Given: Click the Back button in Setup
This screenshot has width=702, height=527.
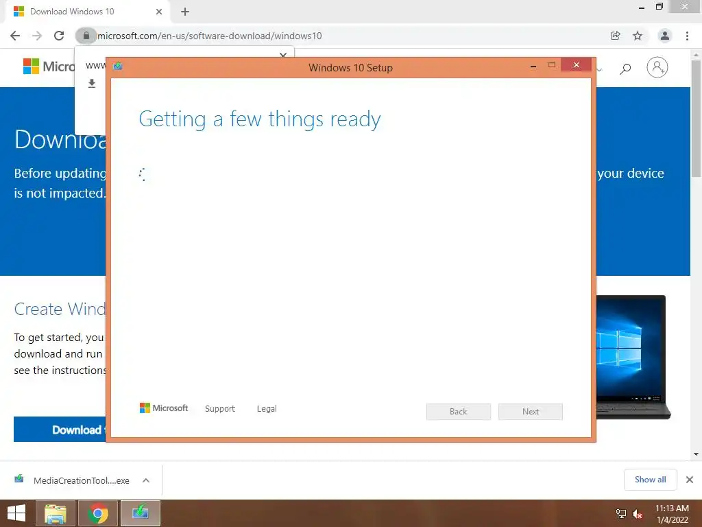Looking at the screenshot, I should point(459,412).
